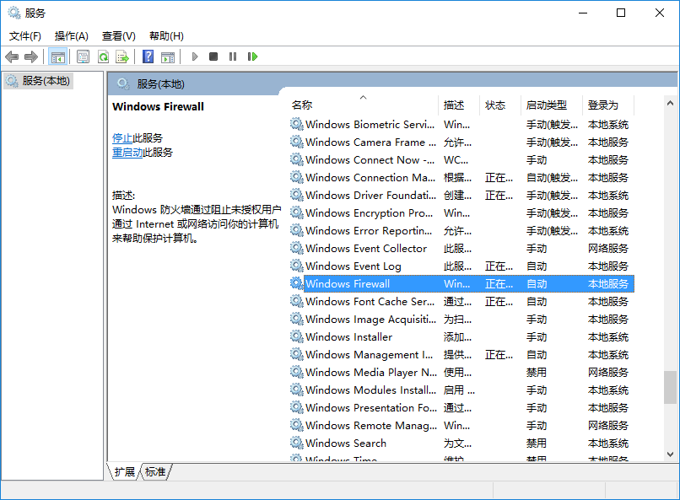This screenshot has width=680, height=500.
Task: Open the help icon with the question mark
Action: [148, 56]
